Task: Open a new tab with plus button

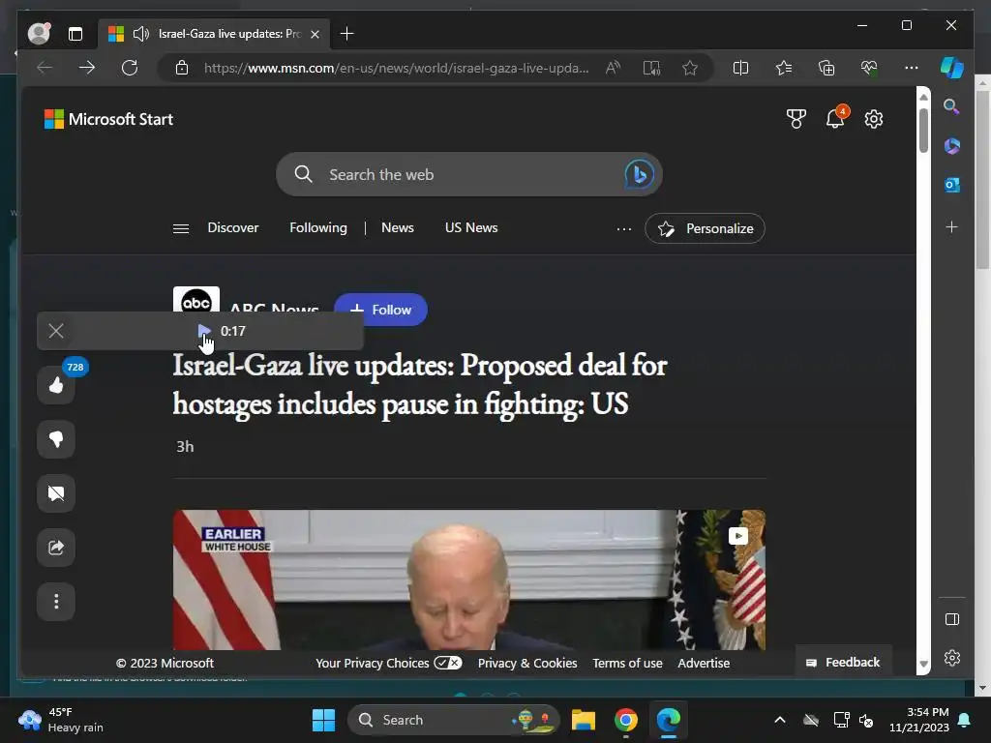Action: click(347, 34)
